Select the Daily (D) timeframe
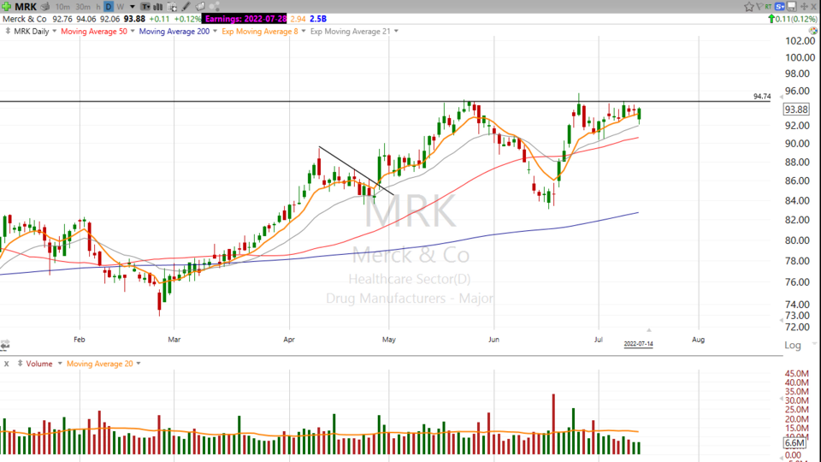 109,7
